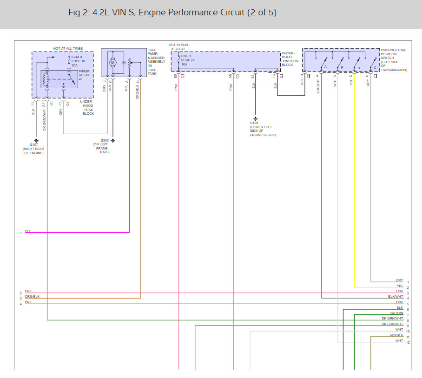Click the vertical WHT C wire label
The image size is (422, 378).
[x=335, y=81]
